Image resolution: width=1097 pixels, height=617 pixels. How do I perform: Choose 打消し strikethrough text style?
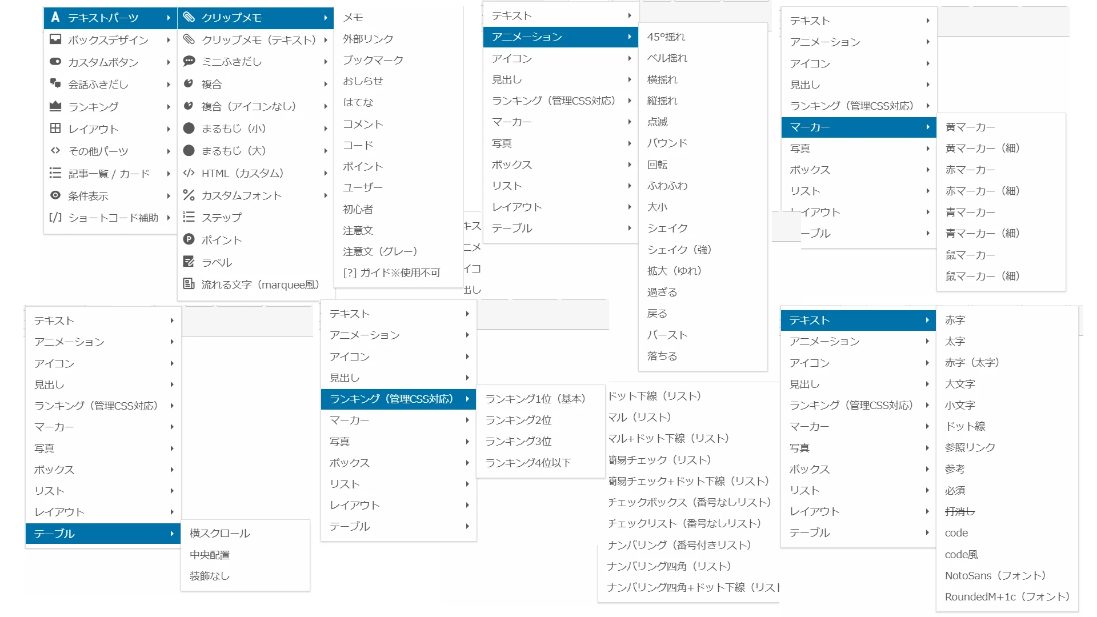click(960, 512)
